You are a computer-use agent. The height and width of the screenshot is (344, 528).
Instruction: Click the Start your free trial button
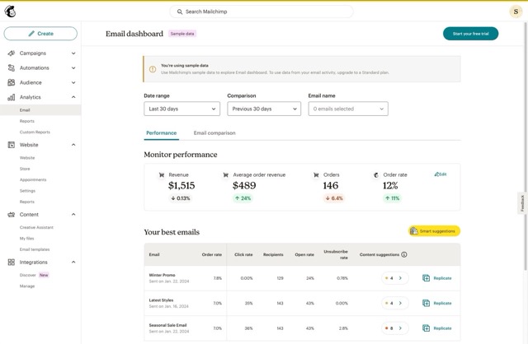470,34
